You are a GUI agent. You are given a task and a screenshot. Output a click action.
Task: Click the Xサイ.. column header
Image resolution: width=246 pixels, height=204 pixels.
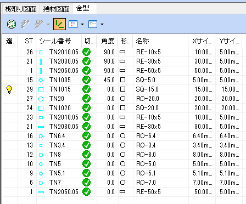point(202,41)
